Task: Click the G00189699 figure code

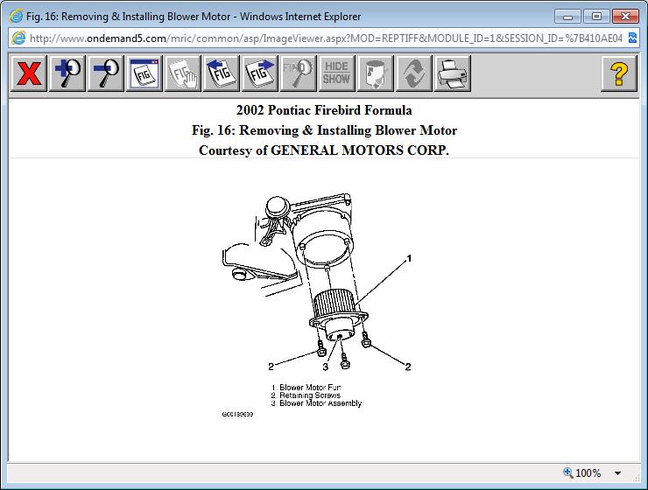Action: tap(237, 414)
